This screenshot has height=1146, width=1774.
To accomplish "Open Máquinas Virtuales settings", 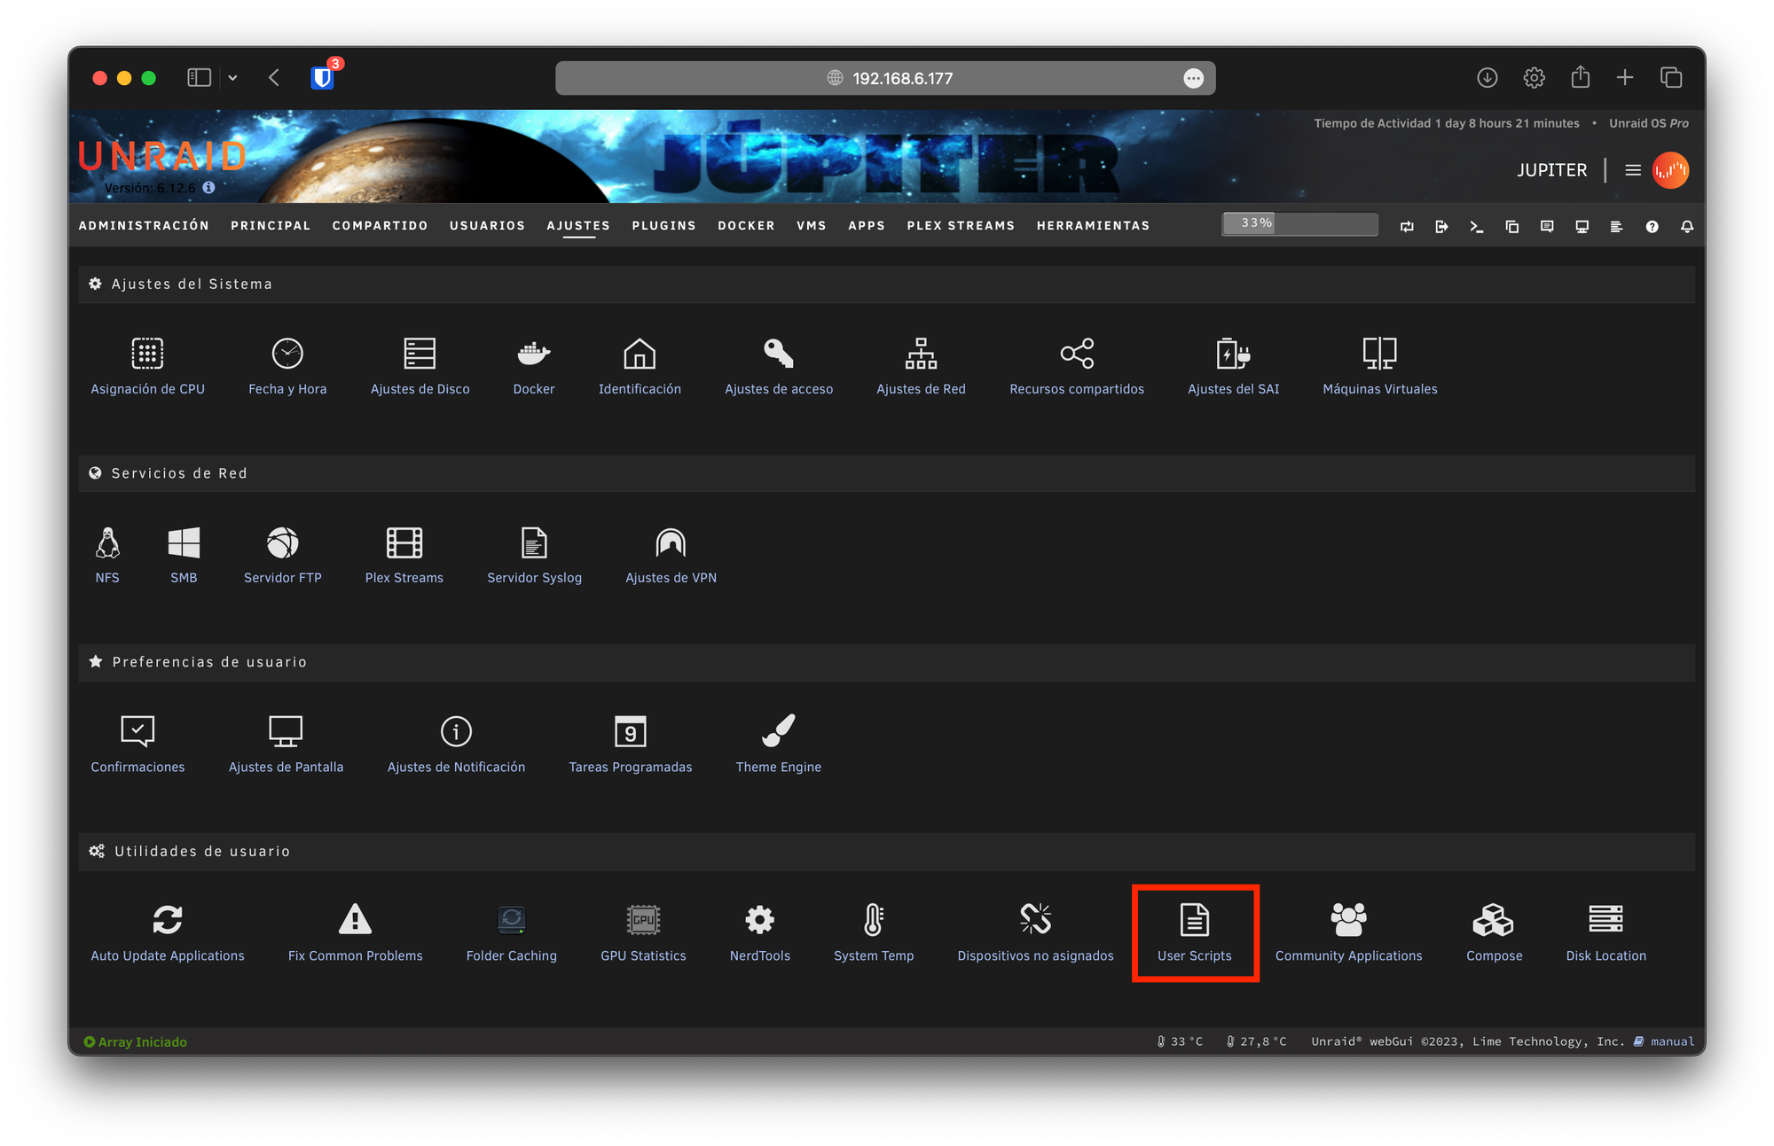I will tap(1379, 367).
